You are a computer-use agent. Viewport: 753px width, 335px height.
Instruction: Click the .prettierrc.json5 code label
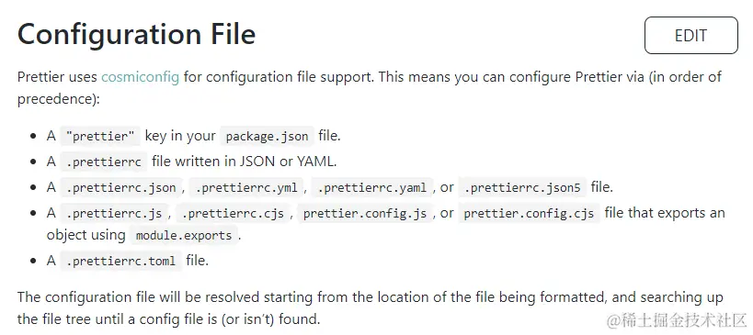tap(522, 187)
